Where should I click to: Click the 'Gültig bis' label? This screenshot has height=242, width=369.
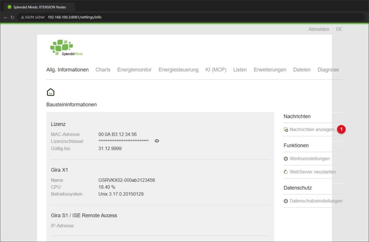61,148
